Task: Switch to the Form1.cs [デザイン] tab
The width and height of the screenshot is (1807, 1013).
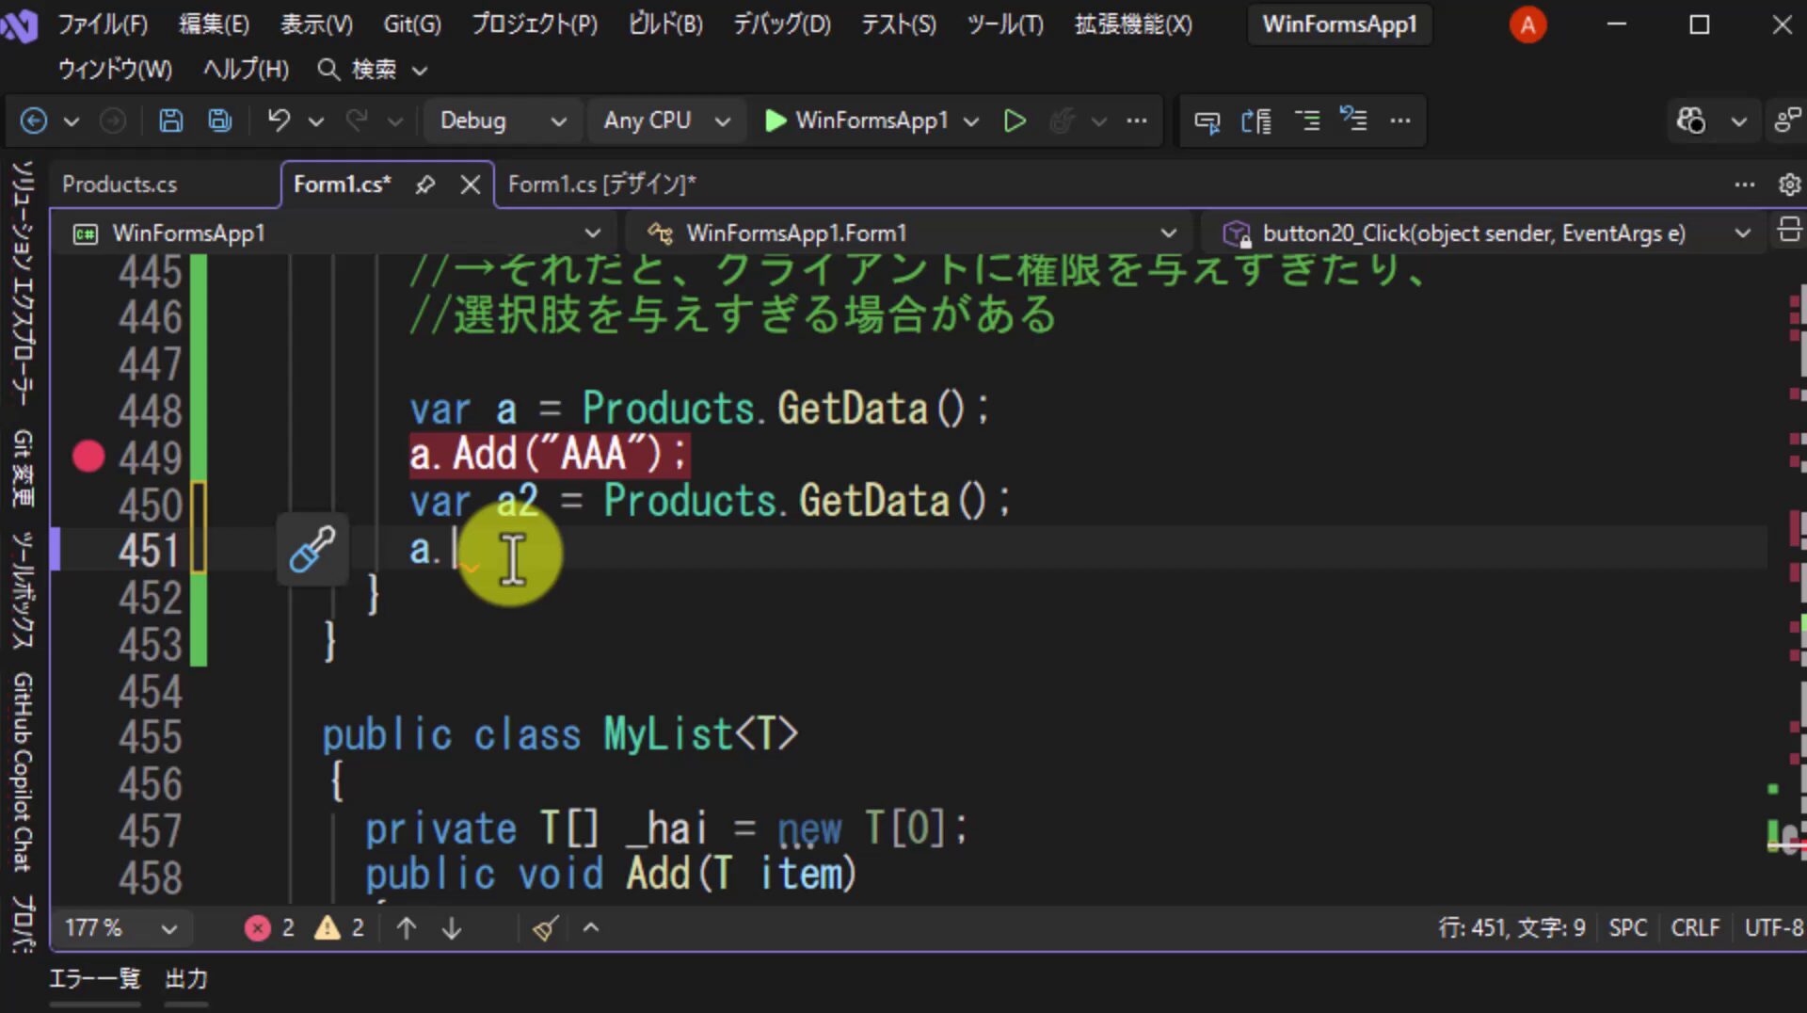Action: 602,185
